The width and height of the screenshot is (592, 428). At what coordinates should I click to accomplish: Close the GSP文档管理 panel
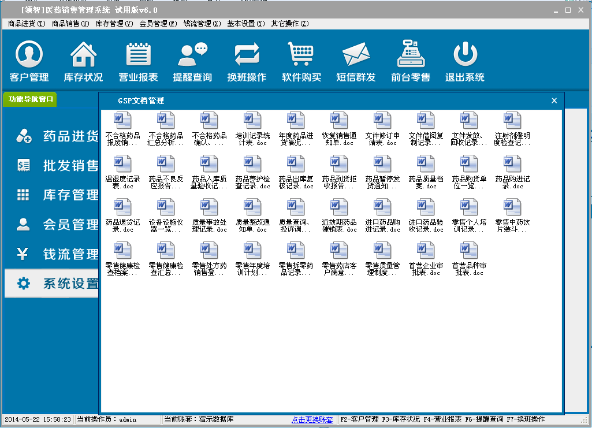pyautogui.click(x=554, y=101)
